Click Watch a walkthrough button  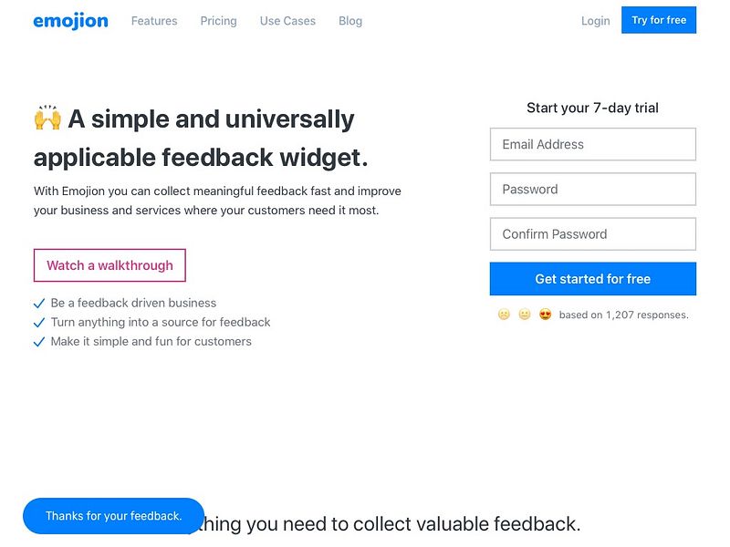pos(109,265)
